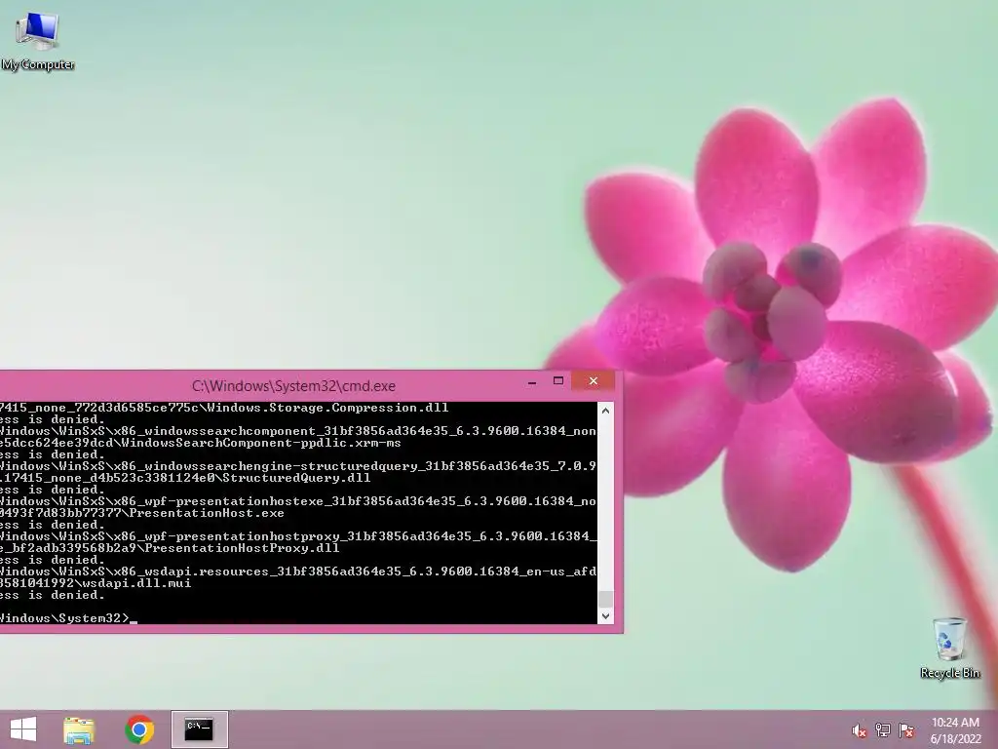Select the cmd.exe taskbar button
Screen dimensions: 998x749
[199, 729]
